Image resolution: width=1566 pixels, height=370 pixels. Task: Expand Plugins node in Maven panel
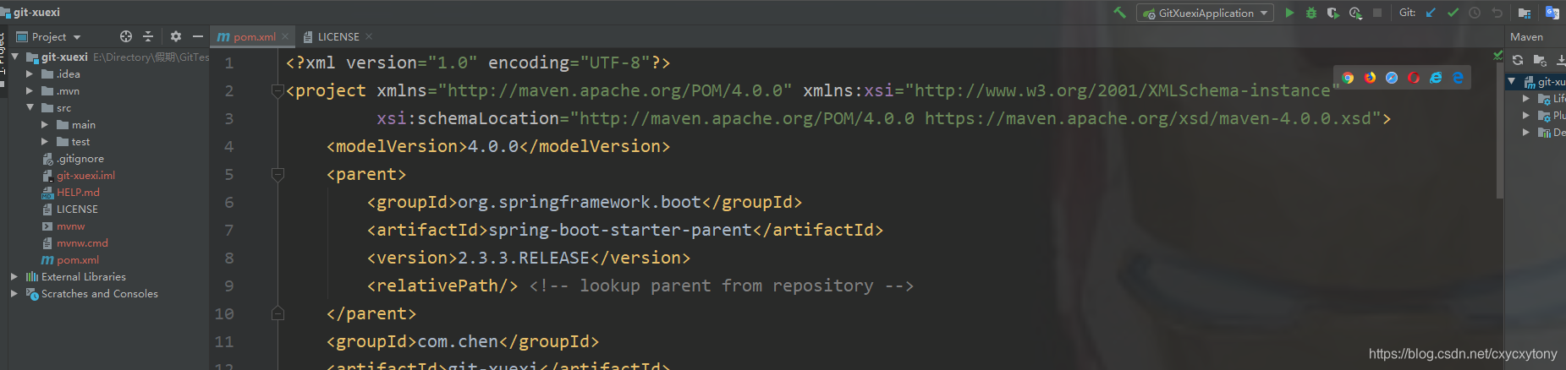click(1526, 115)
